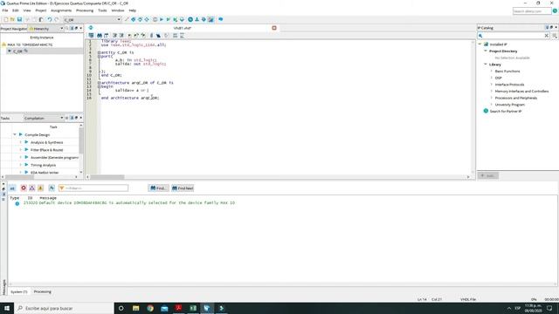Screen dimensions: 559x314
Task: Open the Programmer tool icon in the toolbar
Action: 204,19
